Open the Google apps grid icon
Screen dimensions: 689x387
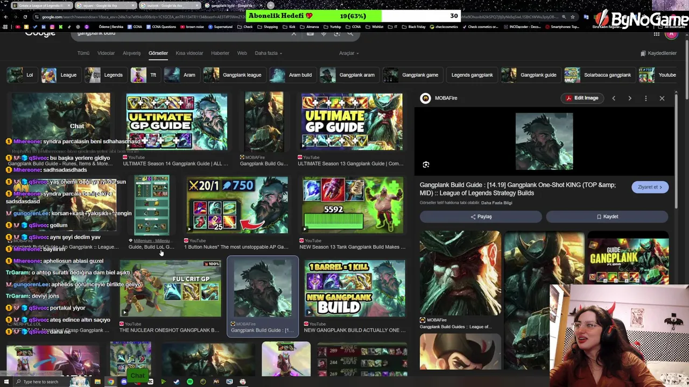pyautogui.click(x=657, y=34)
